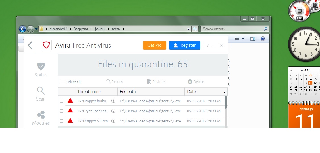Go to тесты folder in breadcrumb
Image resolution: width=320 pixels, height=153 pixels.
[116, 29]
